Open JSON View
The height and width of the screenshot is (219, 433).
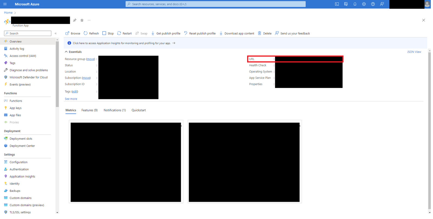click(414, 52)
